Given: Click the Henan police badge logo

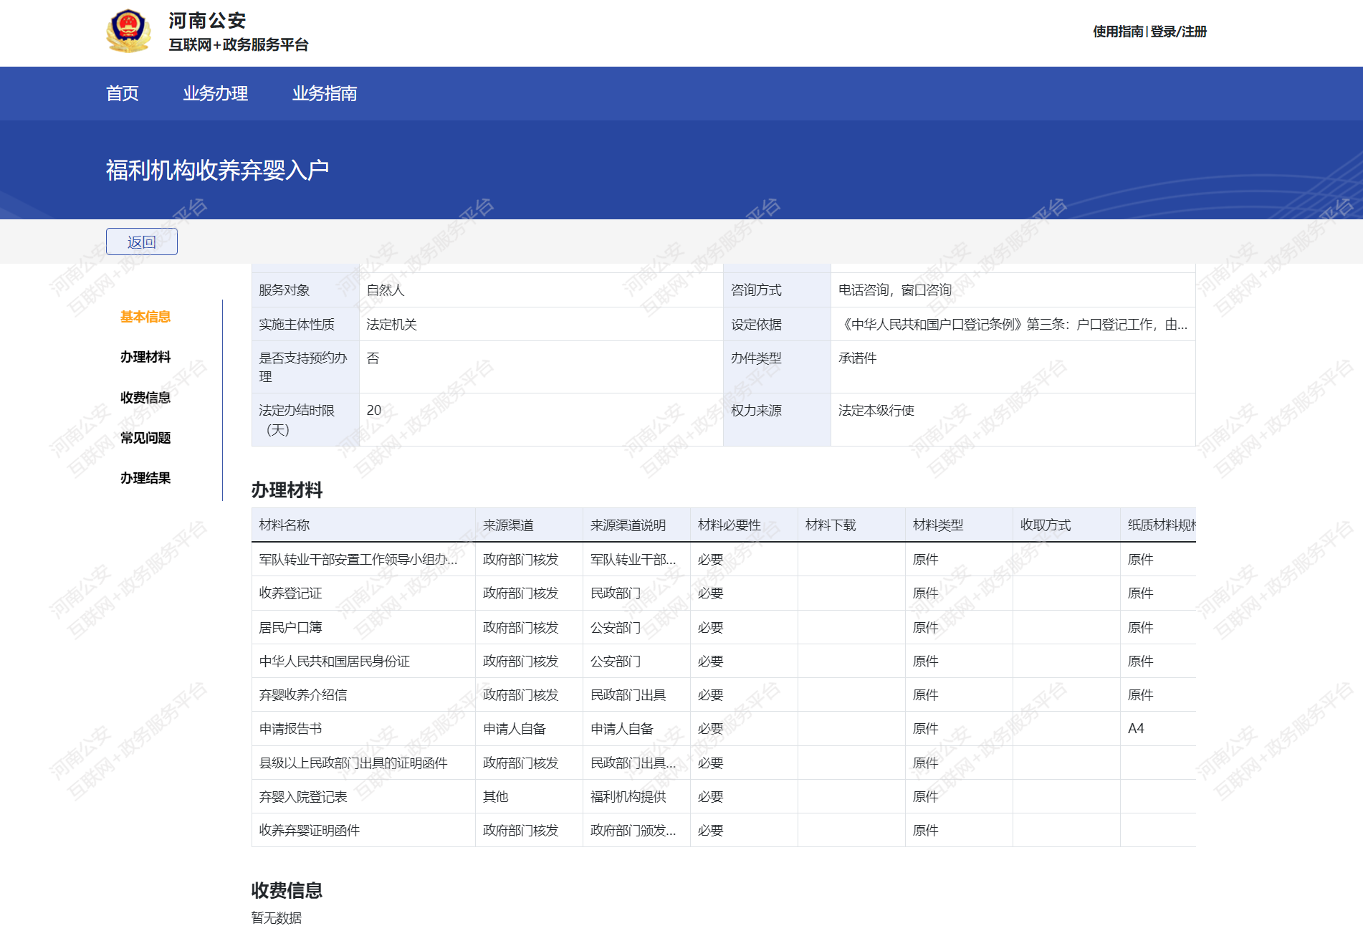Looking at the screenshot, I should click(128, 32).
